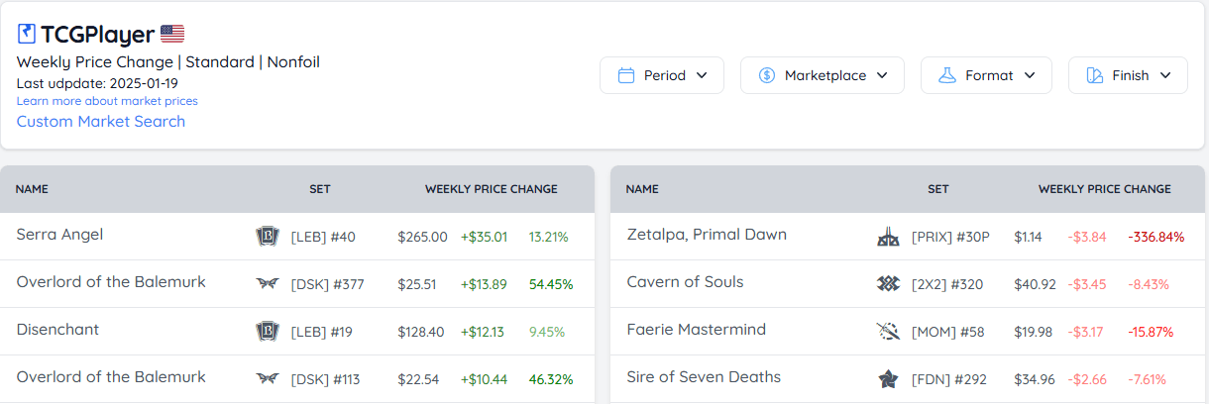1209x404 pixels.
Task: Click the [FDN] #292 set code
Action: point(948,379)
